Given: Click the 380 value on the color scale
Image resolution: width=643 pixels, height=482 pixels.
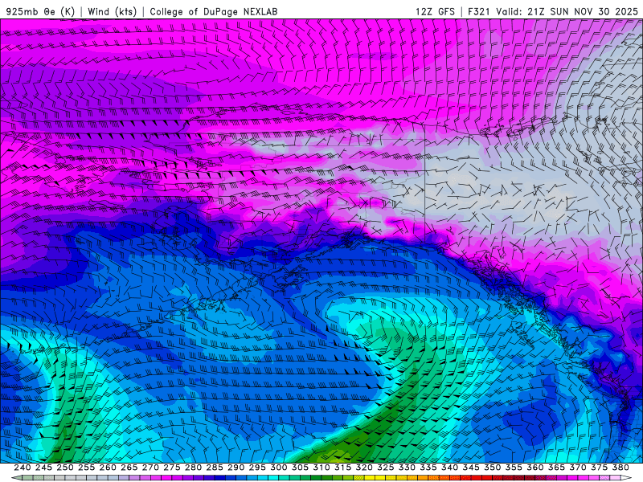Looking at the screenshot, I should point(620,468).
